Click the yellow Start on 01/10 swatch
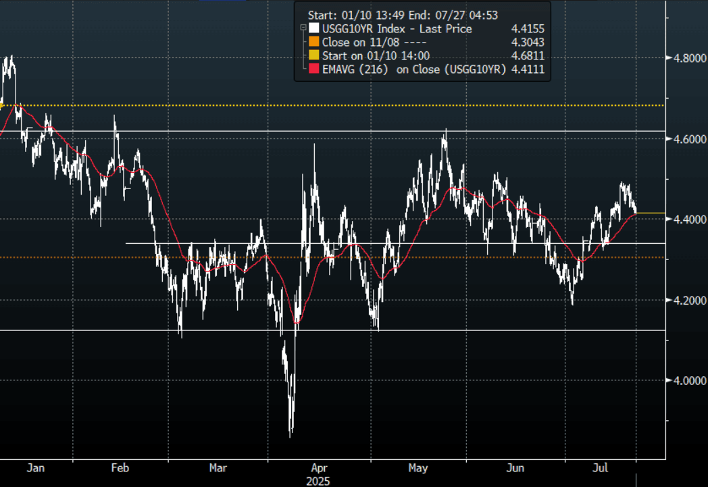The height and width of the screenshot is (487, 708). pos(313,56)
